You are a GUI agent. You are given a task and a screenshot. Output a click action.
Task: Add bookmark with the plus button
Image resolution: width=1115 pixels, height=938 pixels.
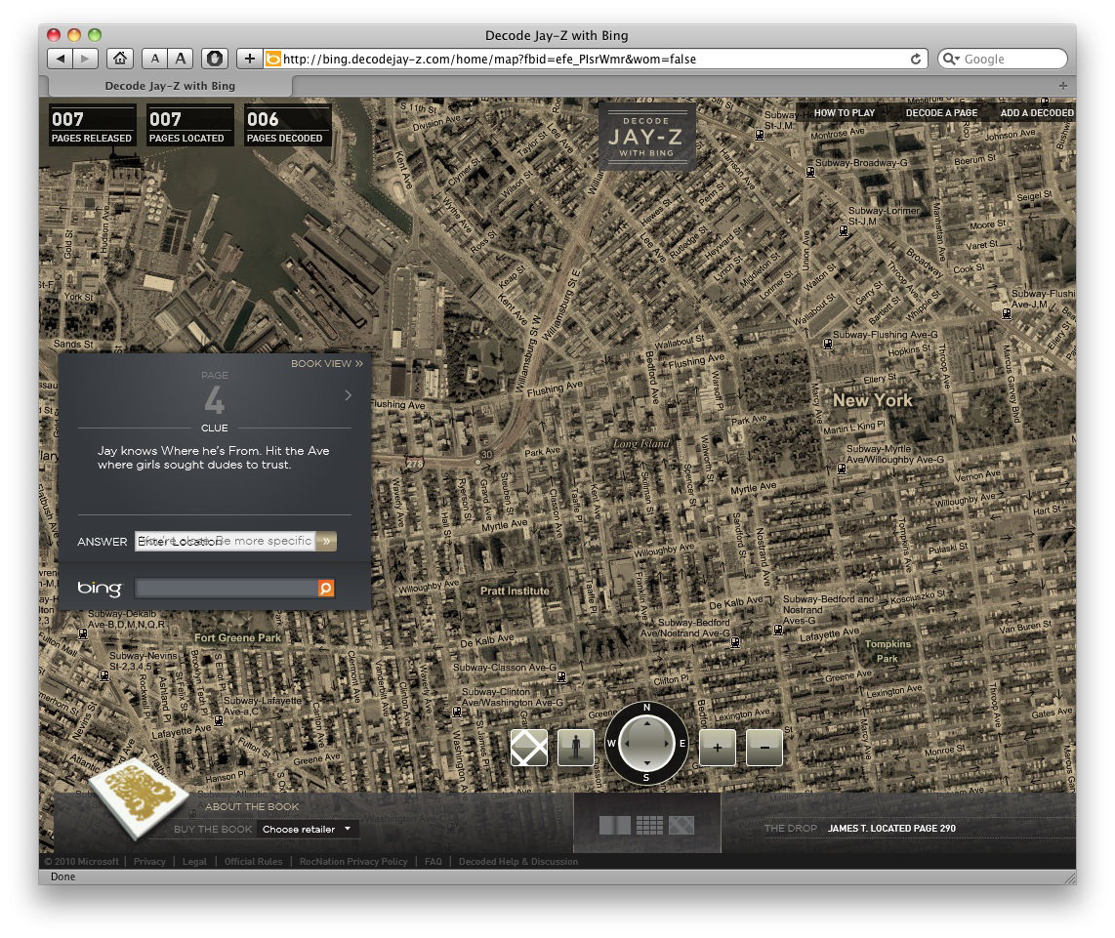pos(249,59)
